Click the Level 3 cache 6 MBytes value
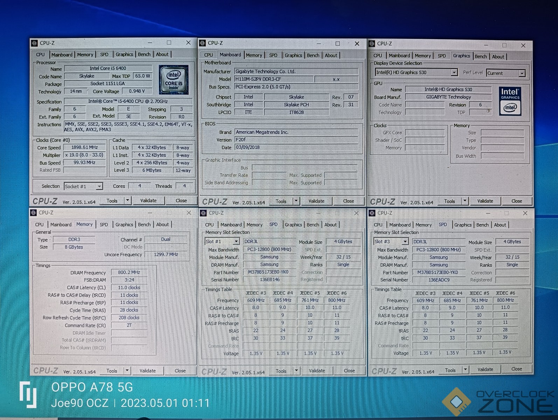Screen dimensions: 558x420 tap(152, 170)
